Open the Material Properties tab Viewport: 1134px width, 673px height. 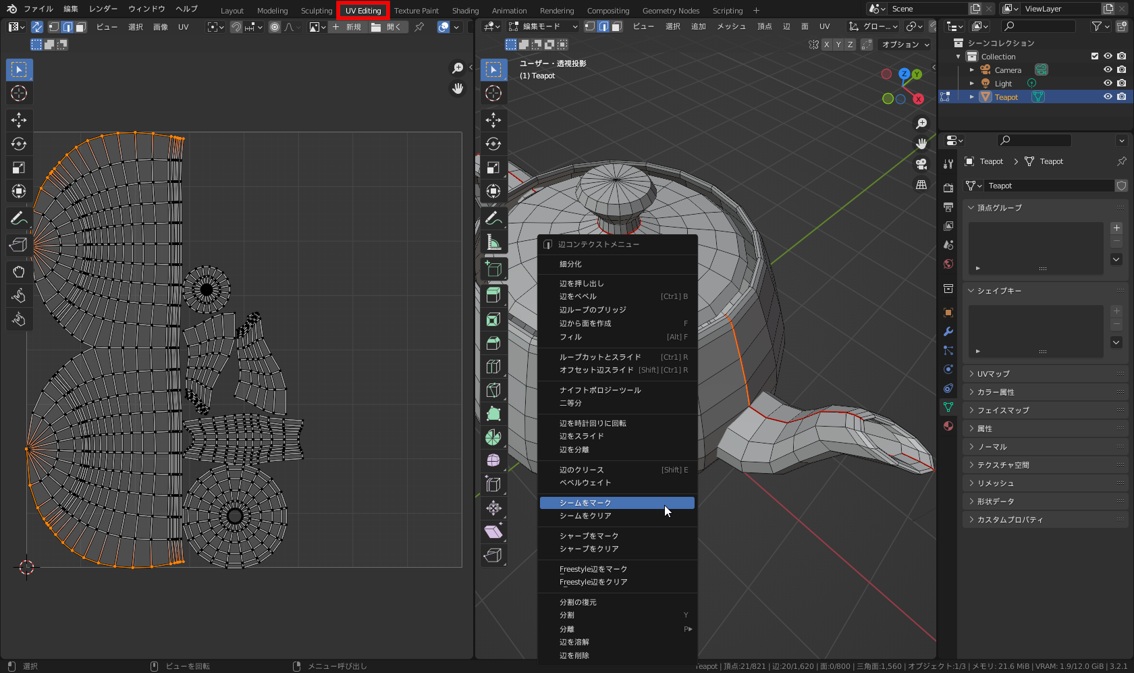point(948,426)
